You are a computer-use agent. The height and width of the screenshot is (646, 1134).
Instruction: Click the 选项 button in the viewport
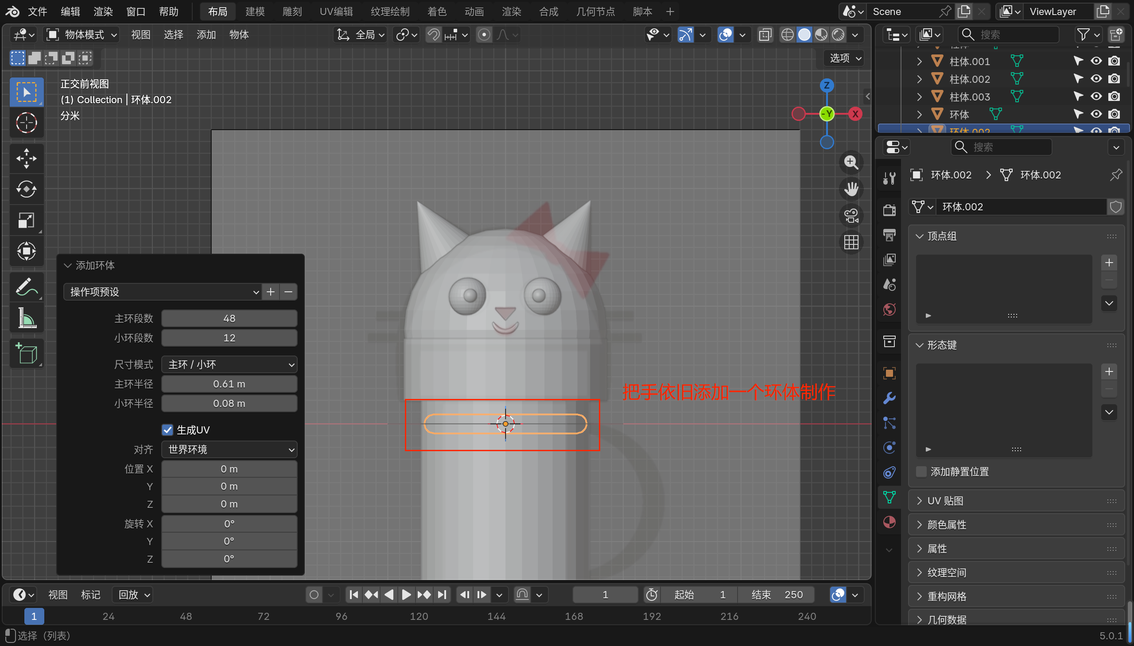[845, 58]
